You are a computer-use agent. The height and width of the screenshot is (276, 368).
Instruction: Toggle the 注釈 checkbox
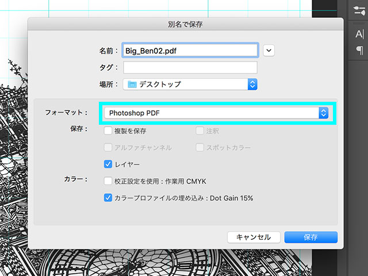(x=200, y=131)
